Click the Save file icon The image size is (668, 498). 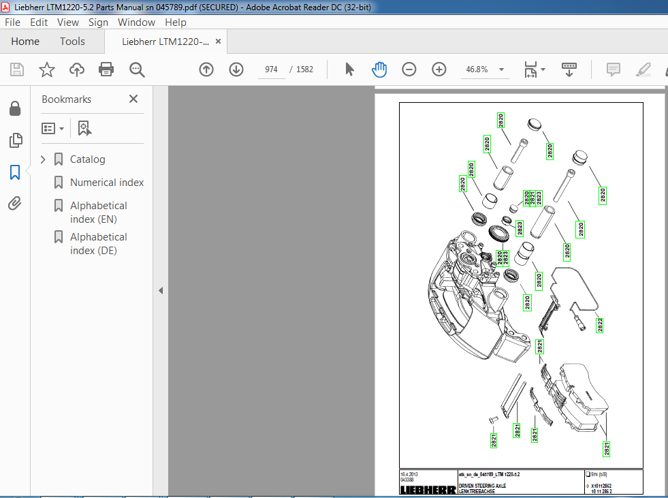pos(17,69)
